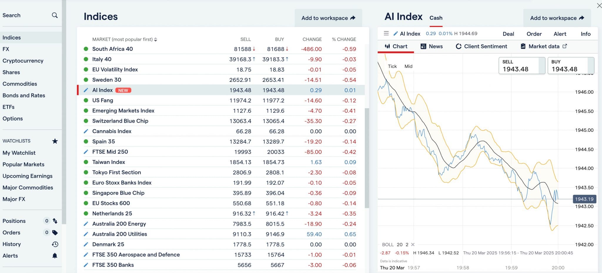Open Major FX watchlist
This screenshot has width=602, height=273.
[x=14, y=199]
